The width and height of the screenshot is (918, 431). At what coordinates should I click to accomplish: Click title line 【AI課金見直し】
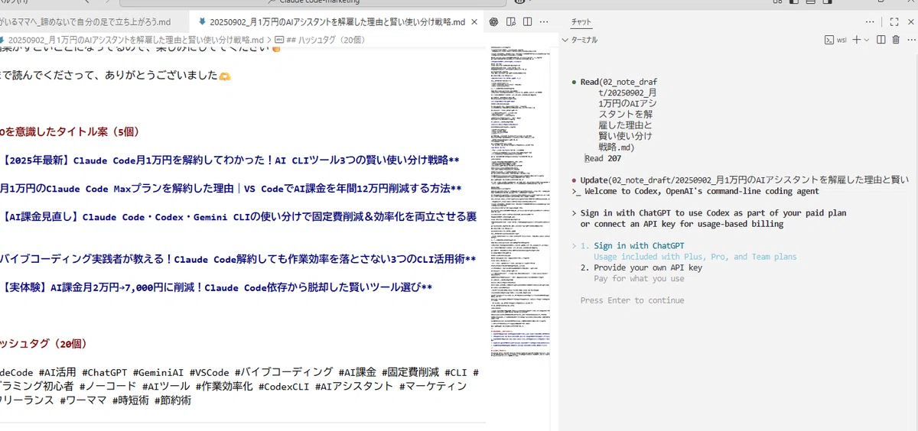click(x=238, y=217)
